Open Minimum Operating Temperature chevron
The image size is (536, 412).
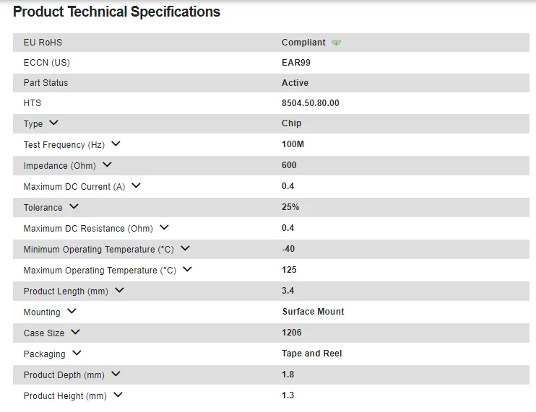pos(185,249)
